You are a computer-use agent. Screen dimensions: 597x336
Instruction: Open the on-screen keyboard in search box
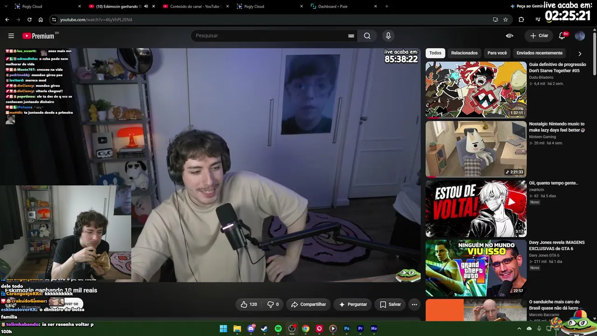(351, 36)
